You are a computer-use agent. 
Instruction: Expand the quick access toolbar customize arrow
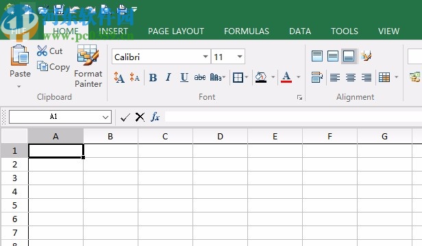pos(134,10)
